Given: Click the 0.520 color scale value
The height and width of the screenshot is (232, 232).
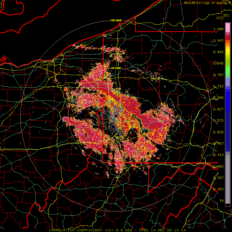Looking at the screenshot, I should [218, 132].
